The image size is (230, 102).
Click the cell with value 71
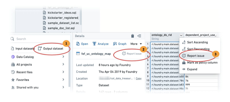(x=201, y=89)
